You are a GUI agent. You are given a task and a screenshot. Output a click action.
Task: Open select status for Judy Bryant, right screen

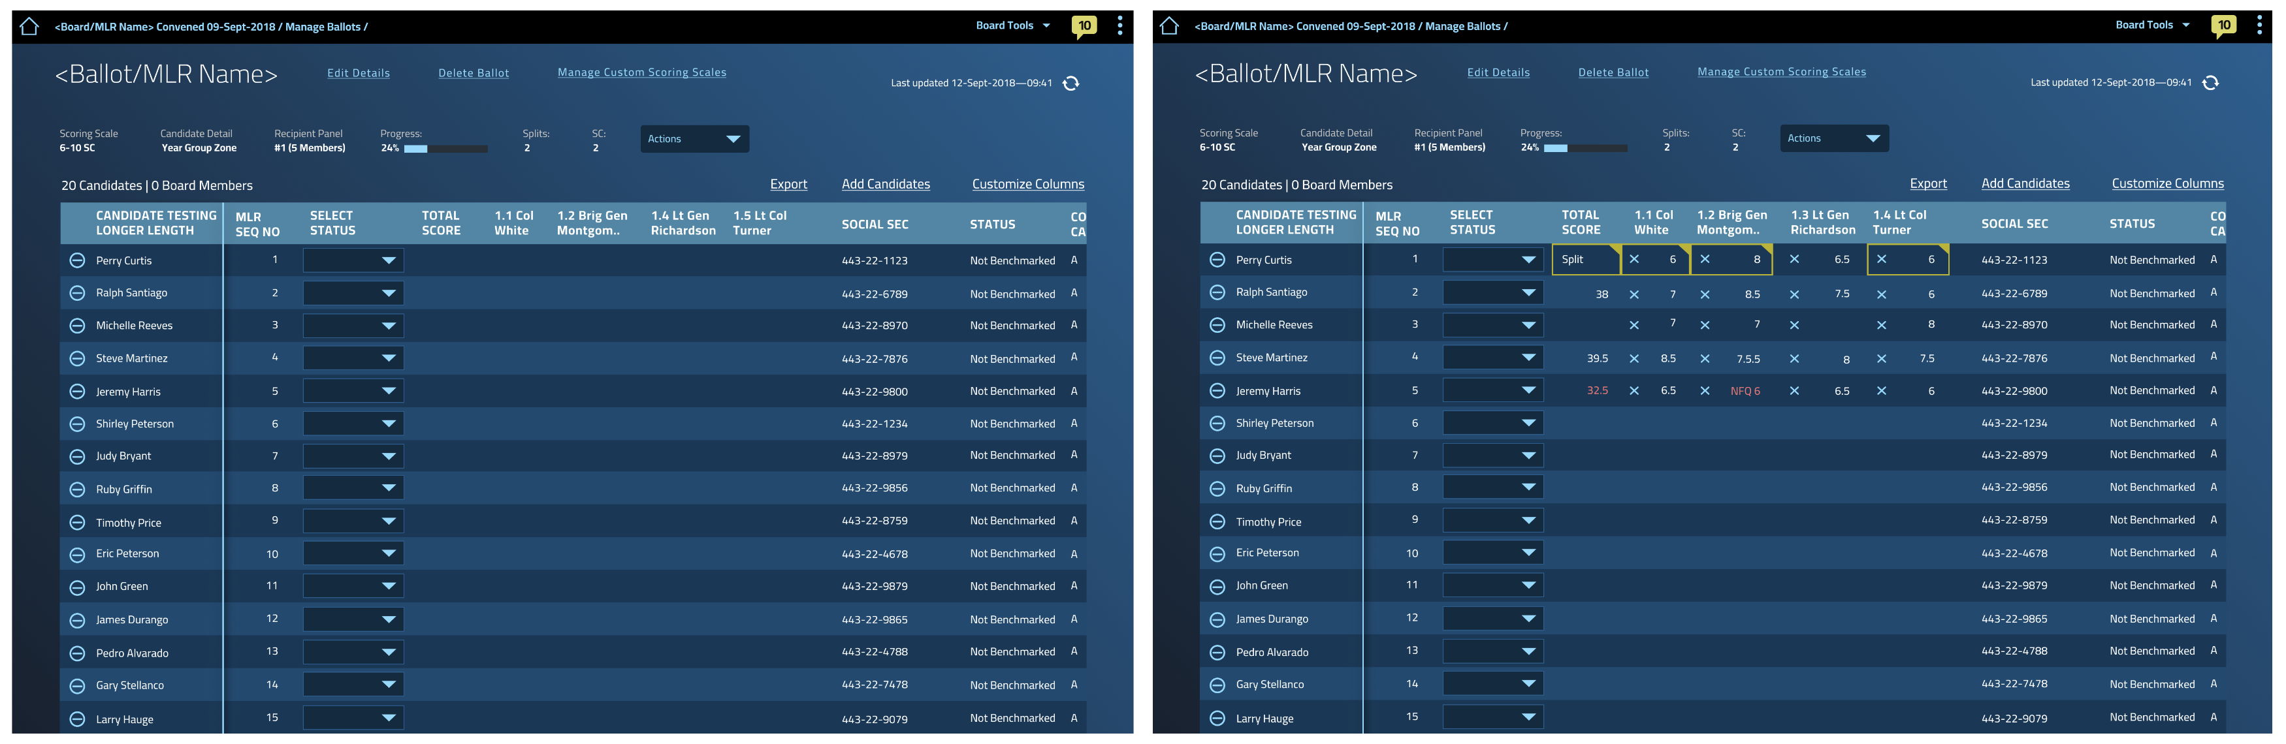(x=1492, y=456)
